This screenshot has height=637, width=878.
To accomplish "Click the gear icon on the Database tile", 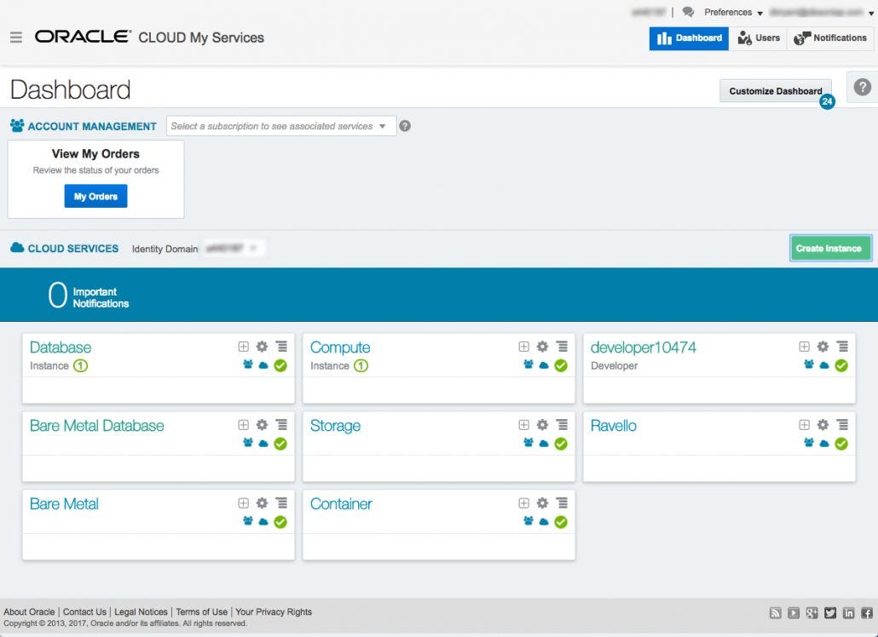I will pos(262,347).
